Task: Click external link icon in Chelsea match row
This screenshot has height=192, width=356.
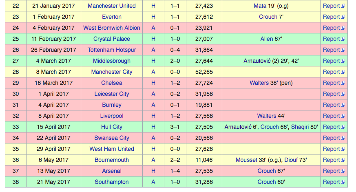Action: pyautogui.click(x=343, y=83)
